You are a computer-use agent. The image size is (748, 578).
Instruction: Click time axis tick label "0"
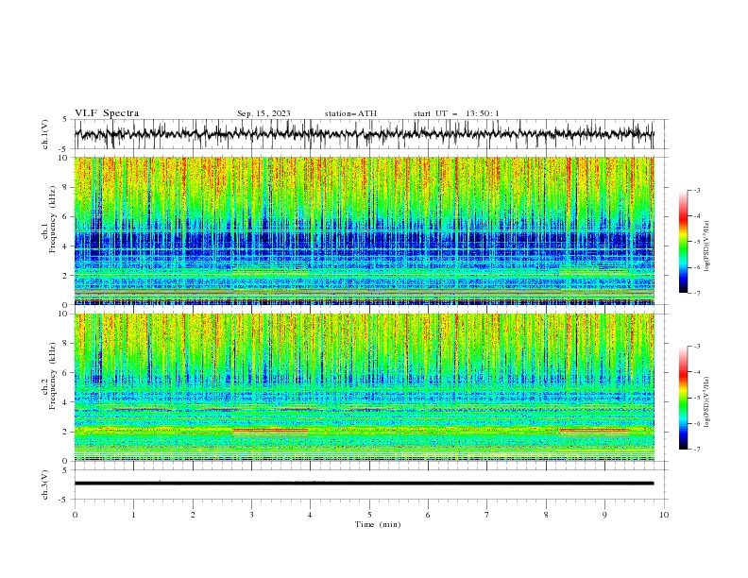75,515
